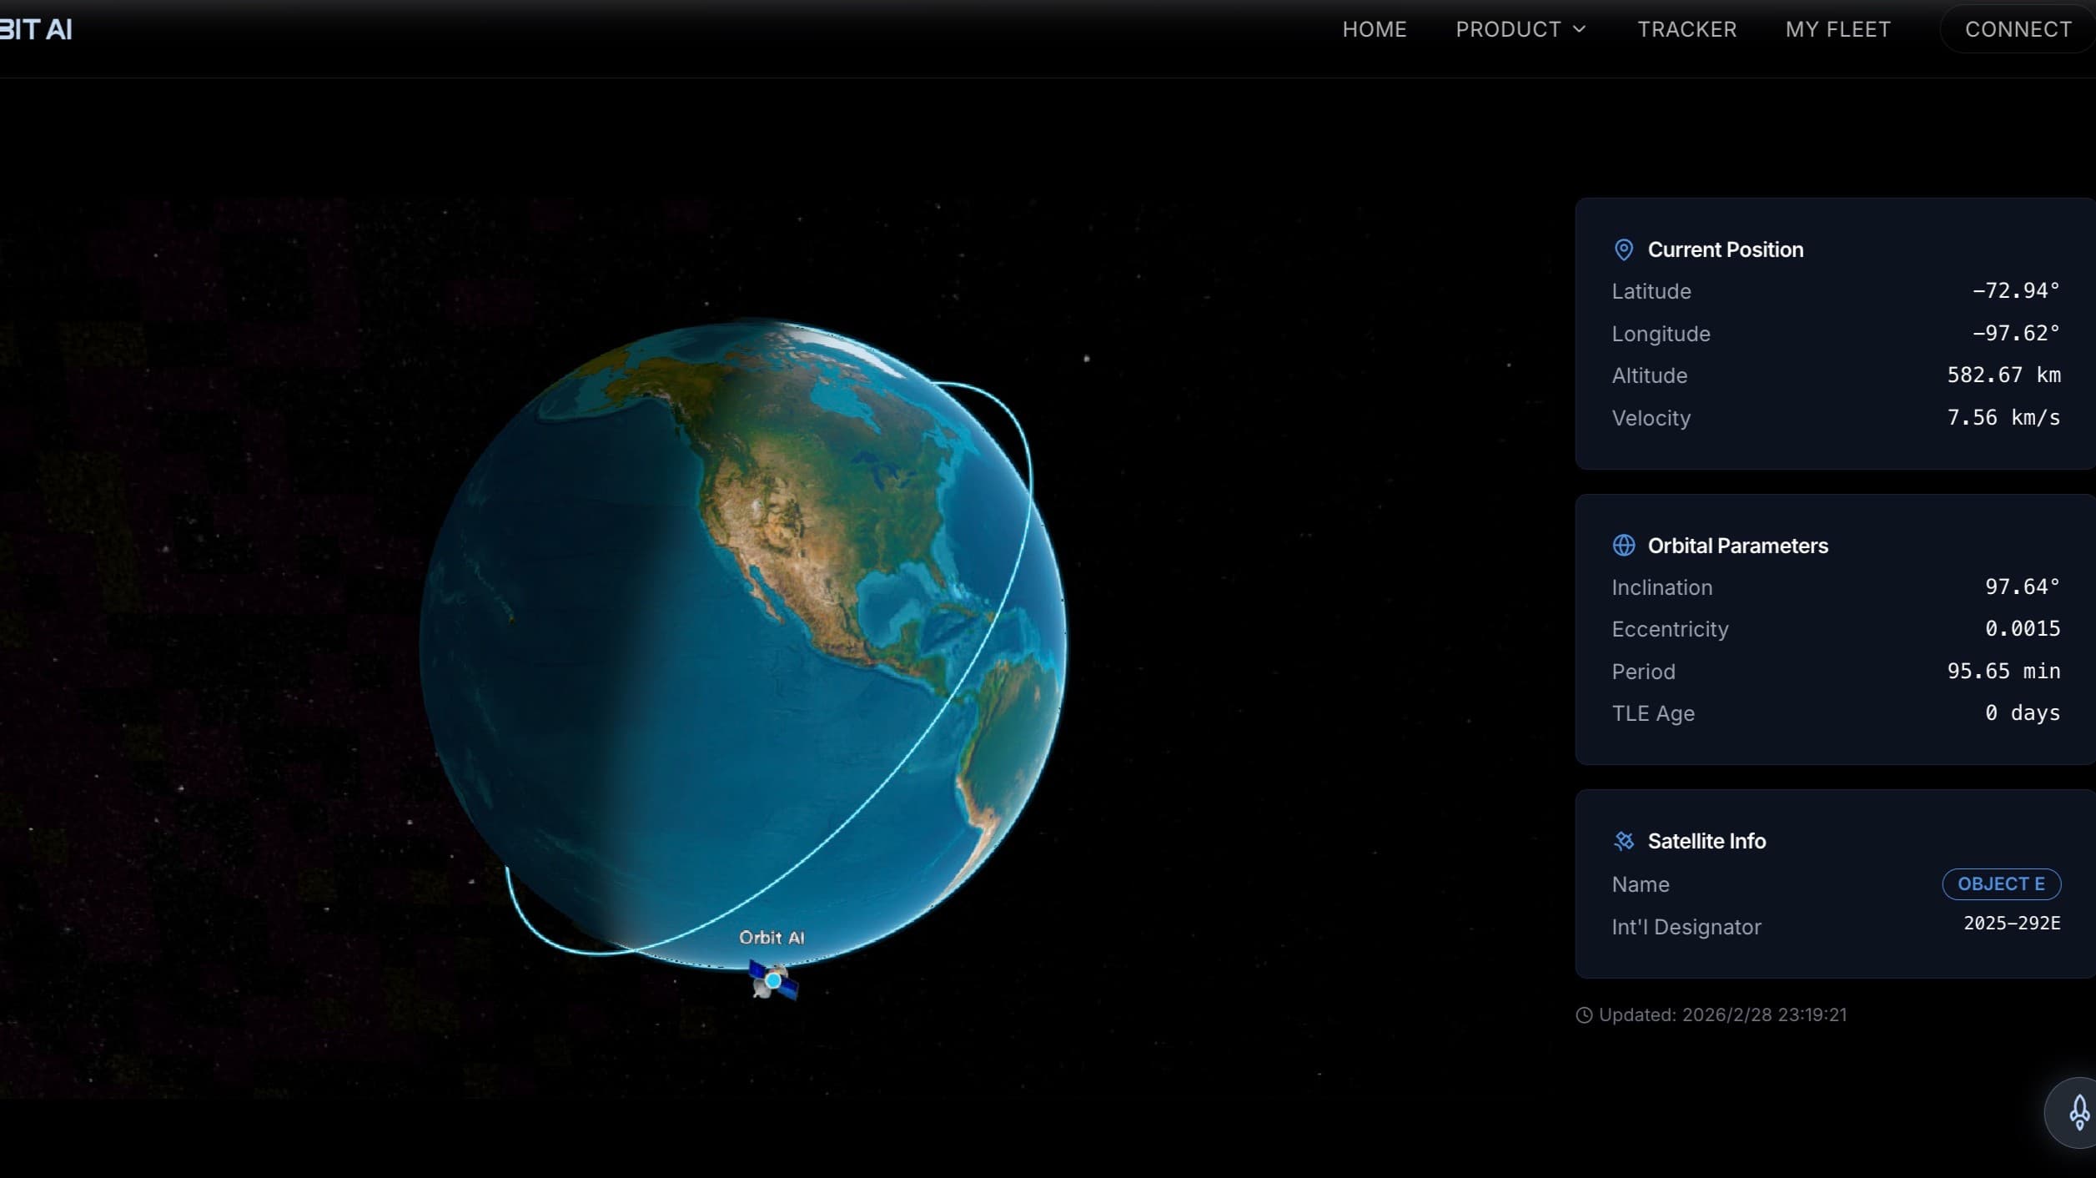Click the rocket floating button

point(2078,1112)
